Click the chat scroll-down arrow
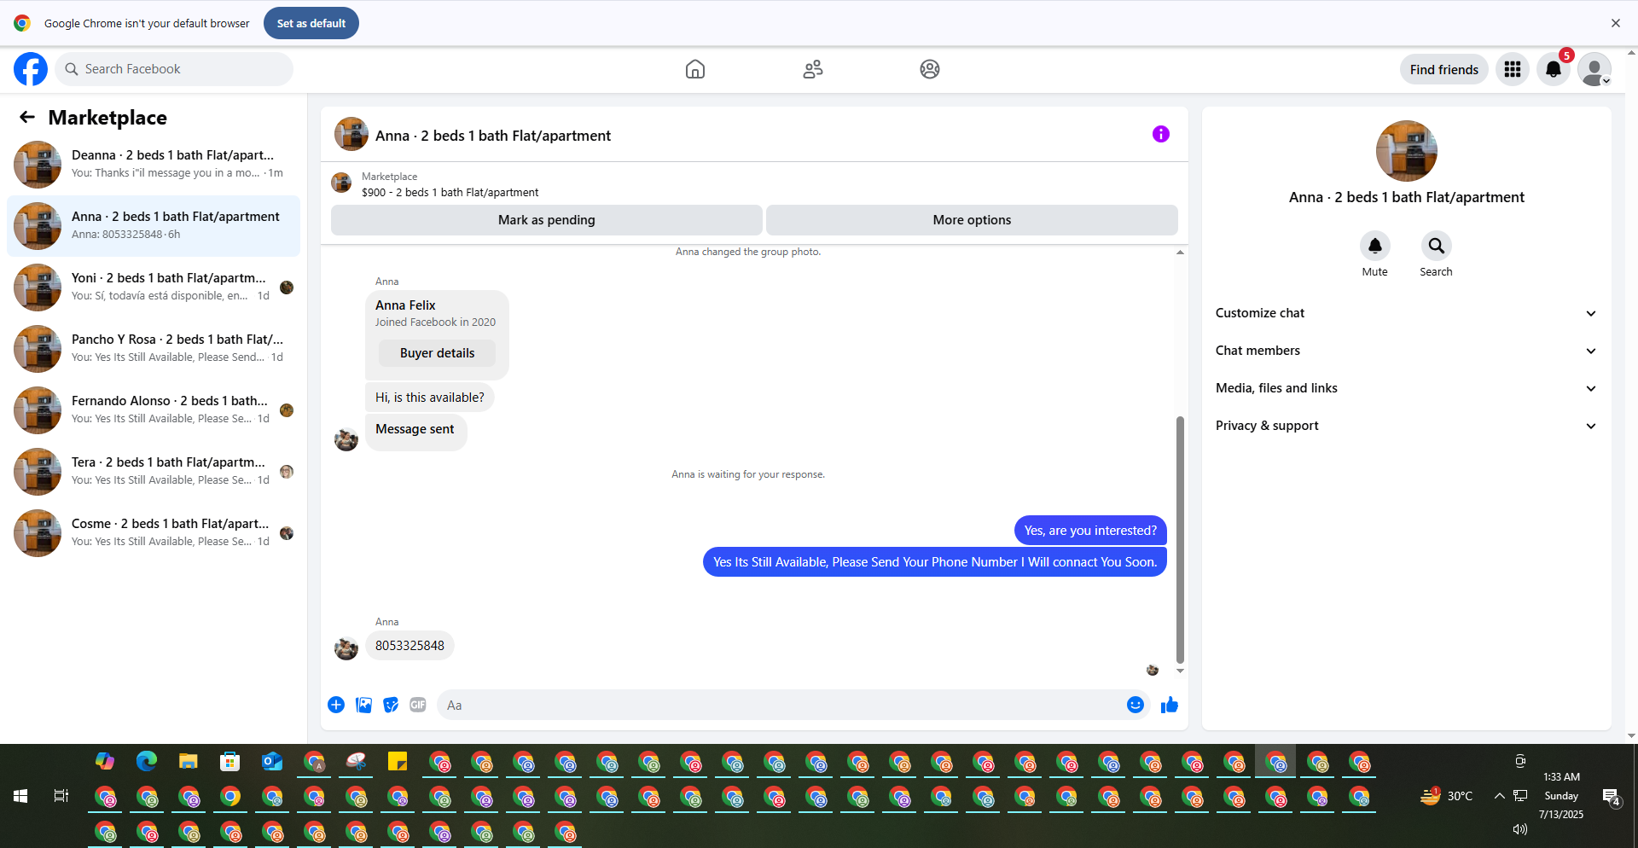 (x=1180, y=671)
